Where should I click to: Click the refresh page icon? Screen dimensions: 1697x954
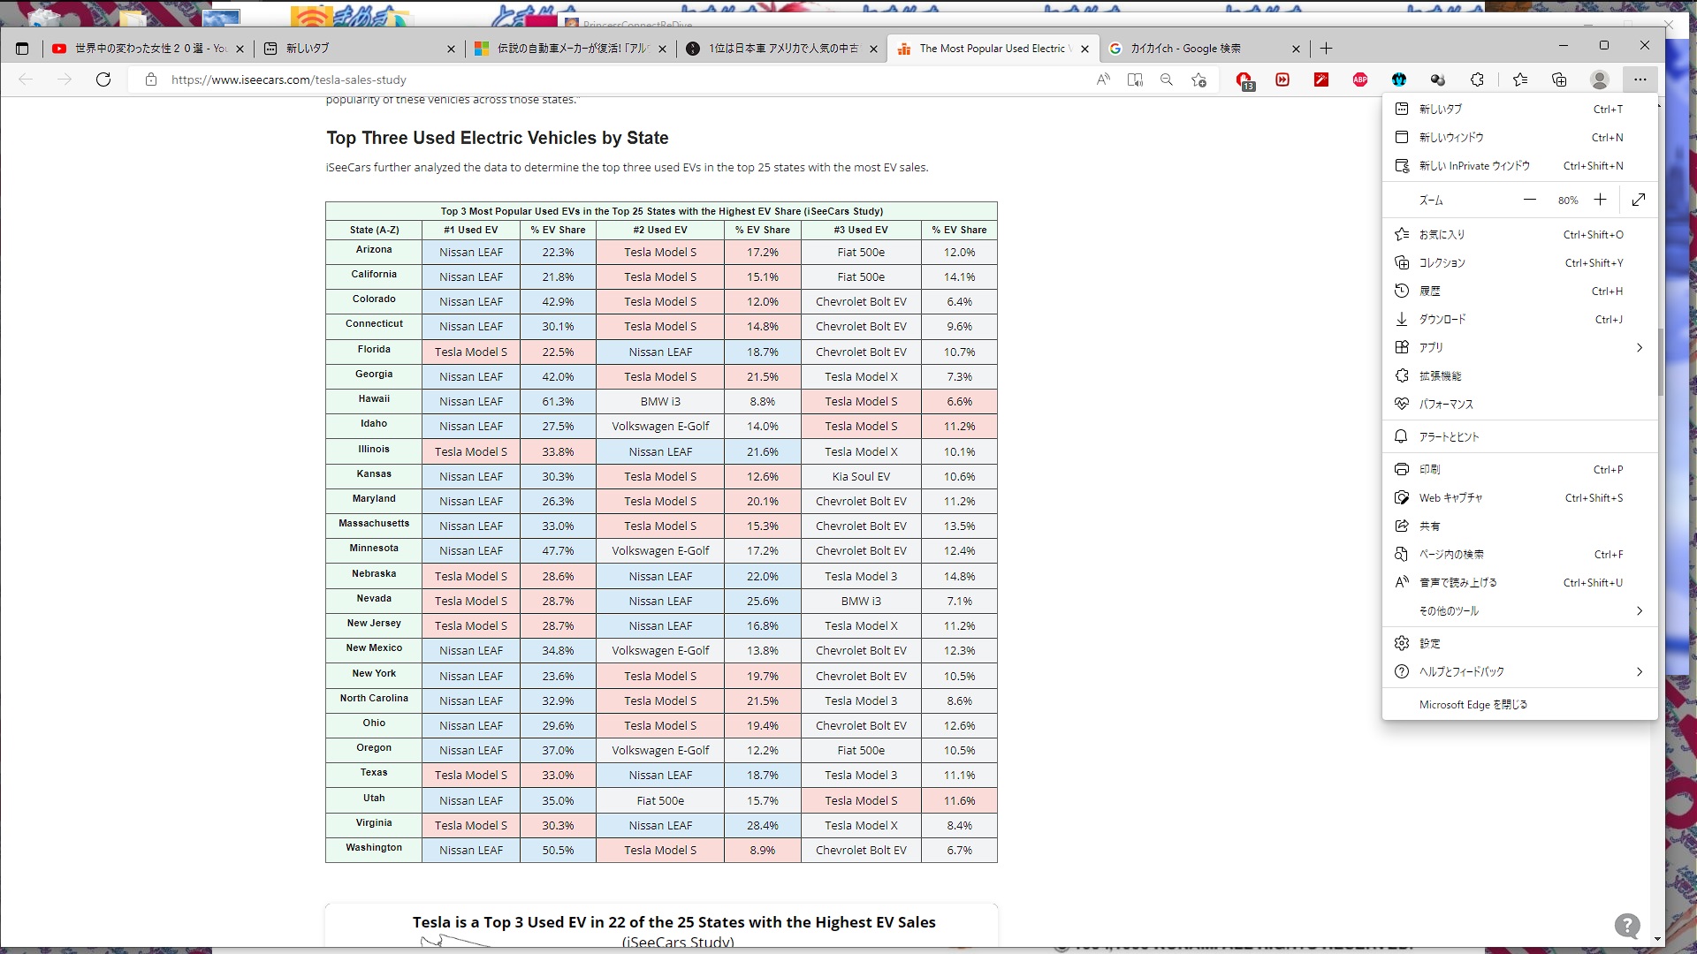click(103, 79)
